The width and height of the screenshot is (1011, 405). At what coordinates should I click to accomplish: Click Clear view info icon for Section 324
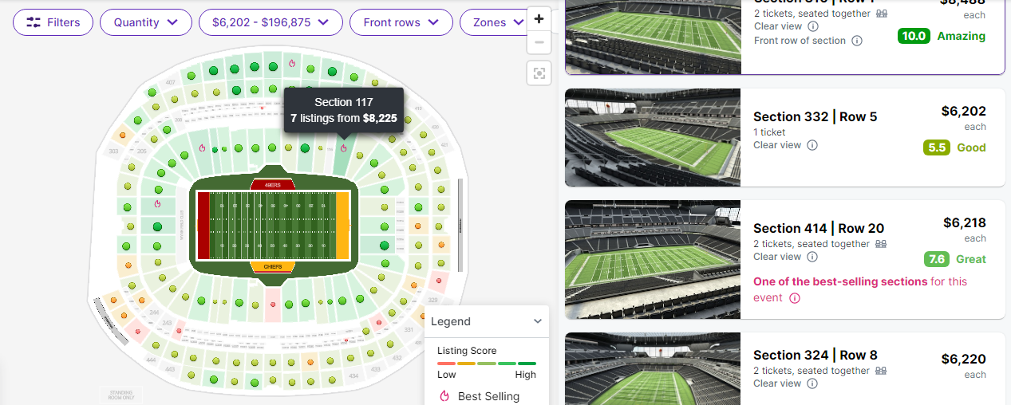coord(812,383)
